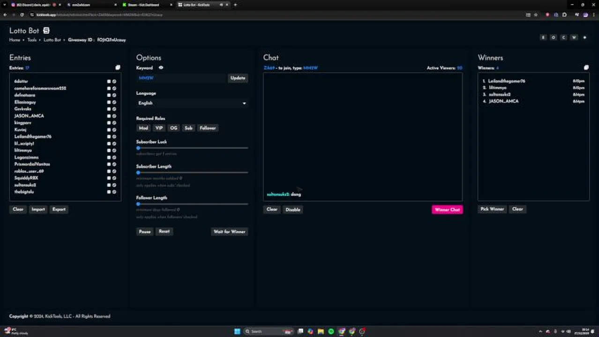
Task: Reload the page with browser refresh icon
Action: [x=22, y=15]
